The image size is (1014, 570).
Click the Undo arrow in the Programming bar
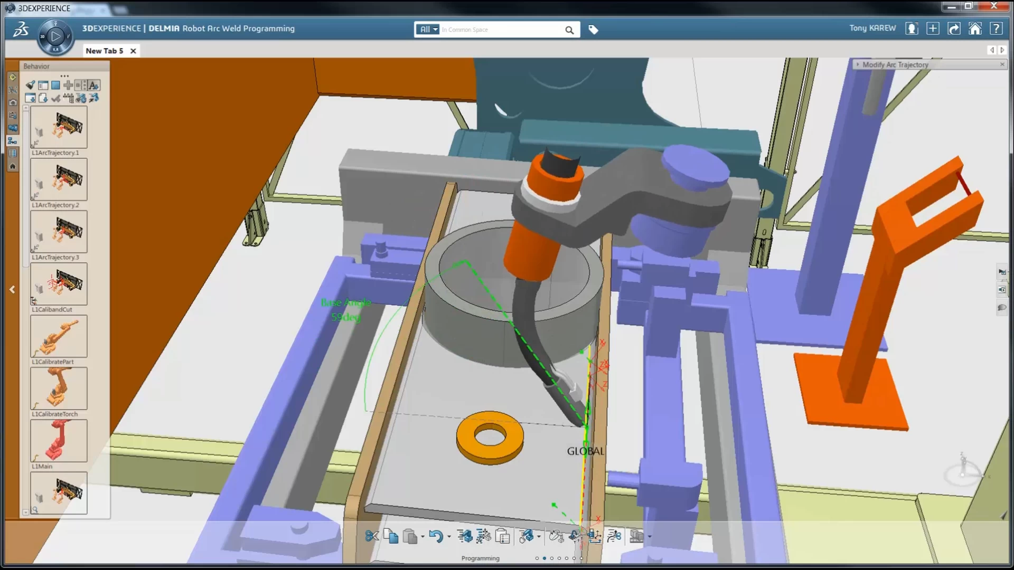[x=437, y=536]
